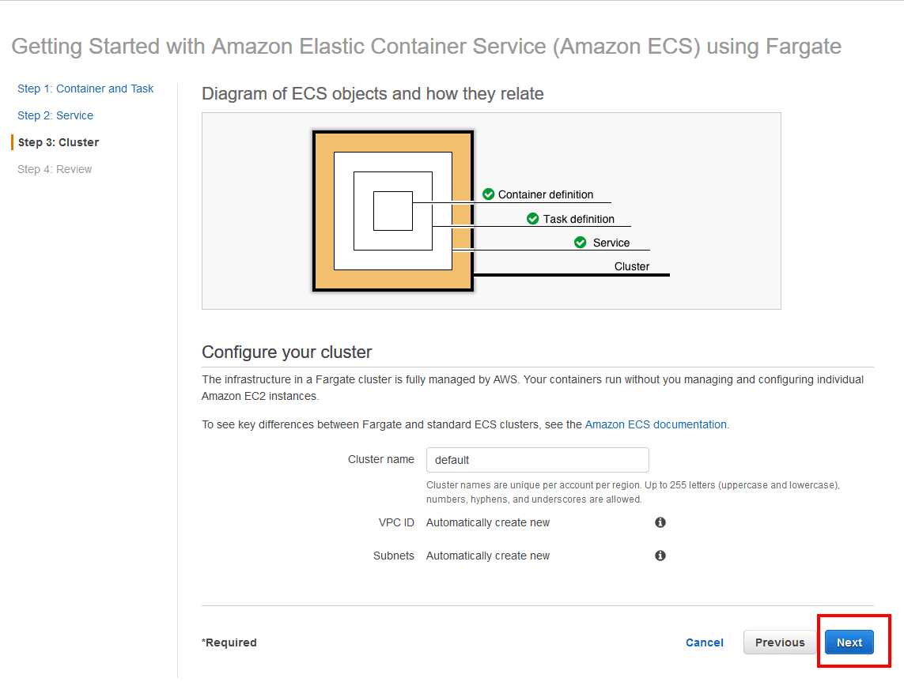904x682 pixels.
Task: Click the Container definition green checkmark
Action: pyautogui.click(x=488, y=194)
